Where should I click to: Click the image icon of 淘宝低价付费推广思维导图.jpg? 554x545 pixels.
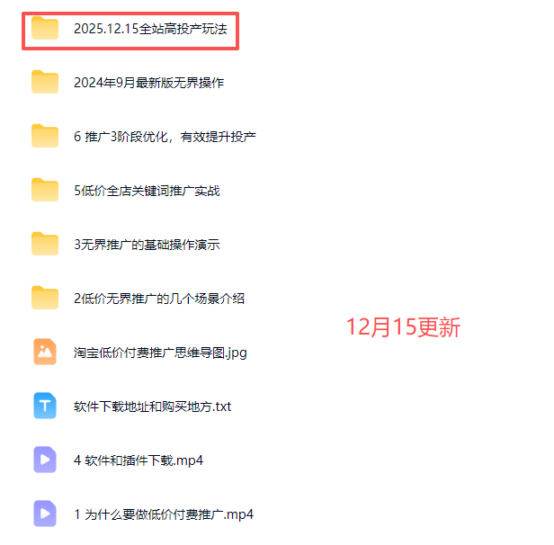point(45,352)
